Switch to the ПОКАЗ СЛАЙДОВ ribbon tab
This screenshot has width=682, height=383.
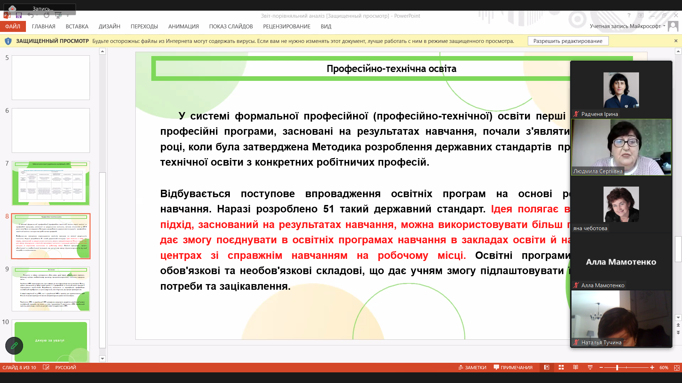pyautogui.click(x=231, y=27)
